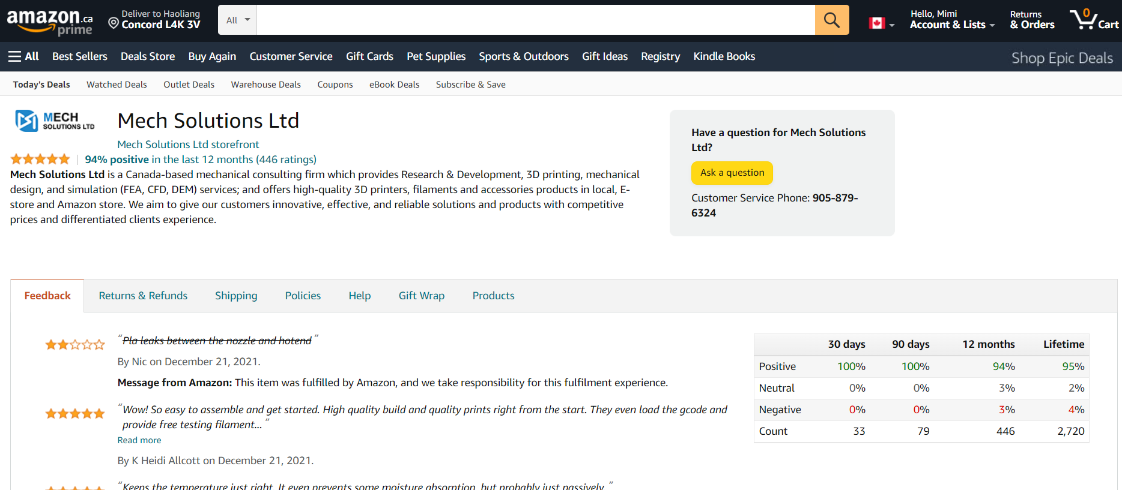
Task: Open Sports & Outdoors
Action: pyautogui.click(x=524, y=56)
